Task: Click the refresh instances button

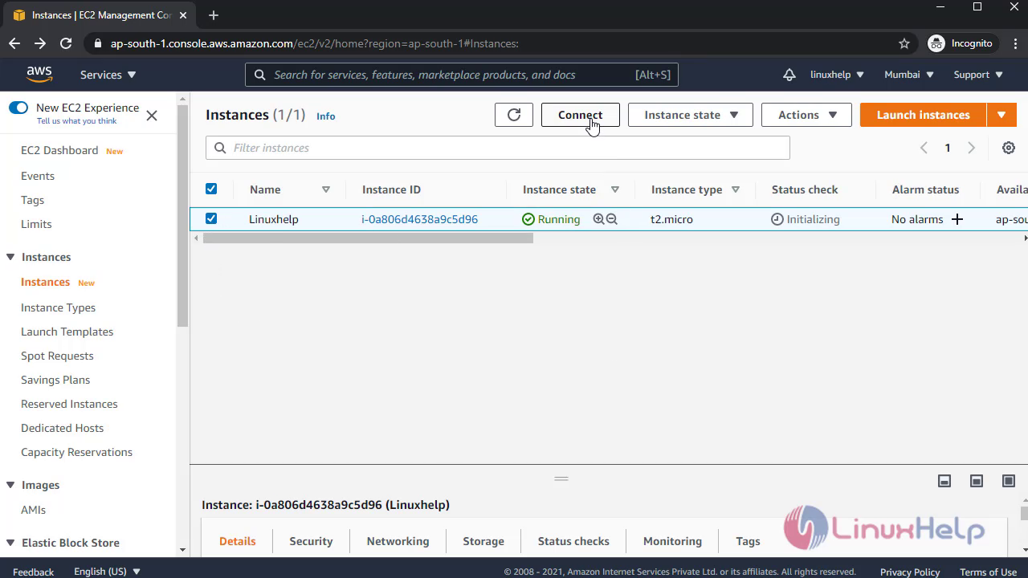Action: tap(514, 115)
